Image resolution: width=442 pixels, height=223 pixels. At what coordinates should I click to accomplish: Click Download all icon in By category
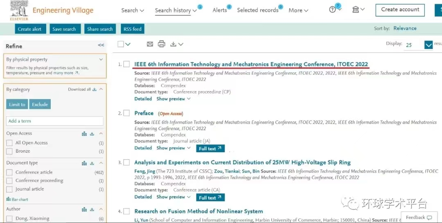[95, 89]
